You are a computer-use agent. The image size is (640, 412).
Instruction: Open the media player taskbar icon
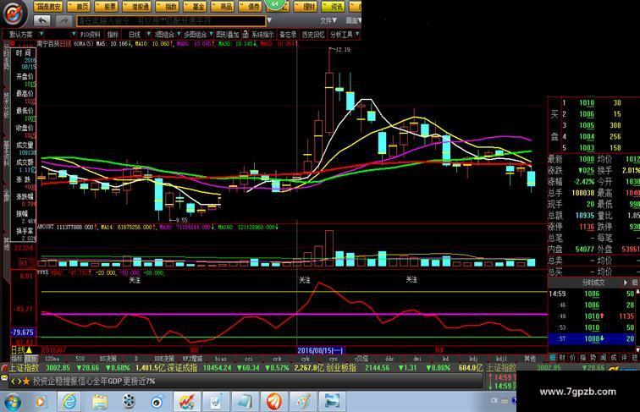[41, 402]
